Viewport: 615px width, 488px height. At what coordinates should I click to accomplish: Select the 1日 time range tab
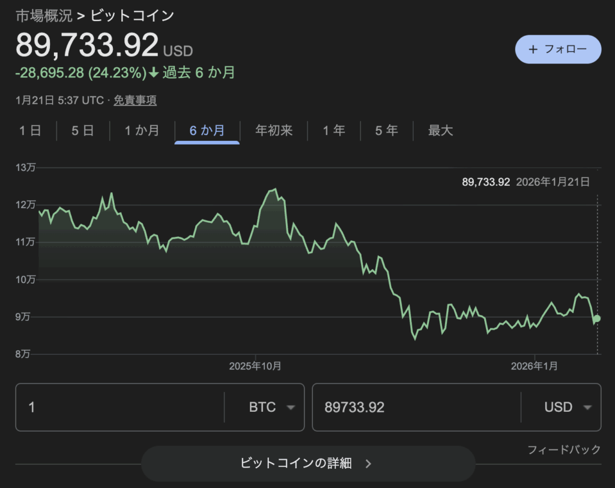[30, 131]
